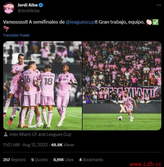Click the person icon beside tagged accounts
Screen dimensions: 164x167
[x=6, y=134]
